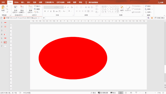The height and width of the screenshot is (94, 166).
Task: Open the Select (选择) dropdown
Action: click(148, 12)
